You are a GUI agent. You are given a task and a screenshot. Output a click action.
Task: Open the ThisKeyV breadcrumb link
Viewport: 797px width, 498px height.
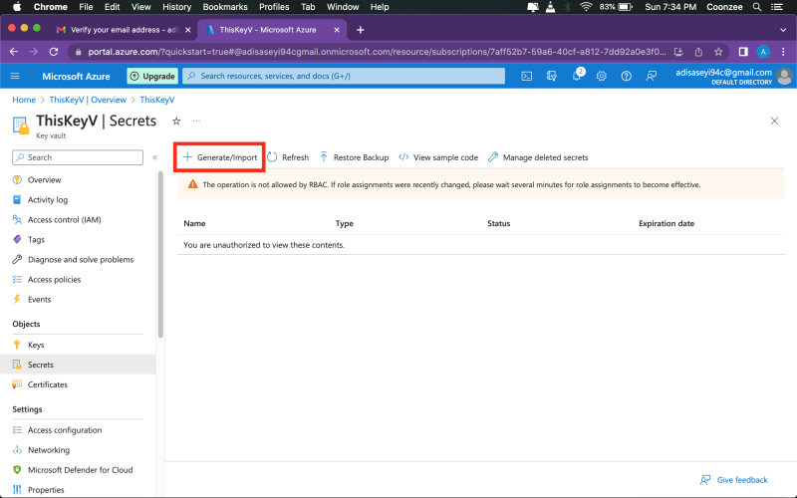[157, 100]
